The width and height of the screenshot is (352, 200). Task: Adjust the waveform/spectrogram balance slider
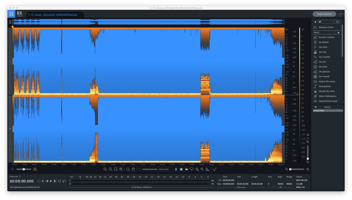(24, 169)
